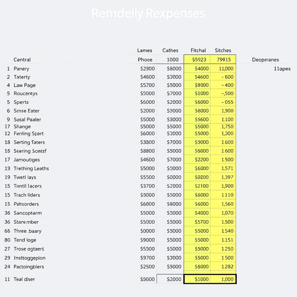This screenshot has height=297, width=297.
Task: Click the 'Tend loge' row label
Action: tap(25, 240)
